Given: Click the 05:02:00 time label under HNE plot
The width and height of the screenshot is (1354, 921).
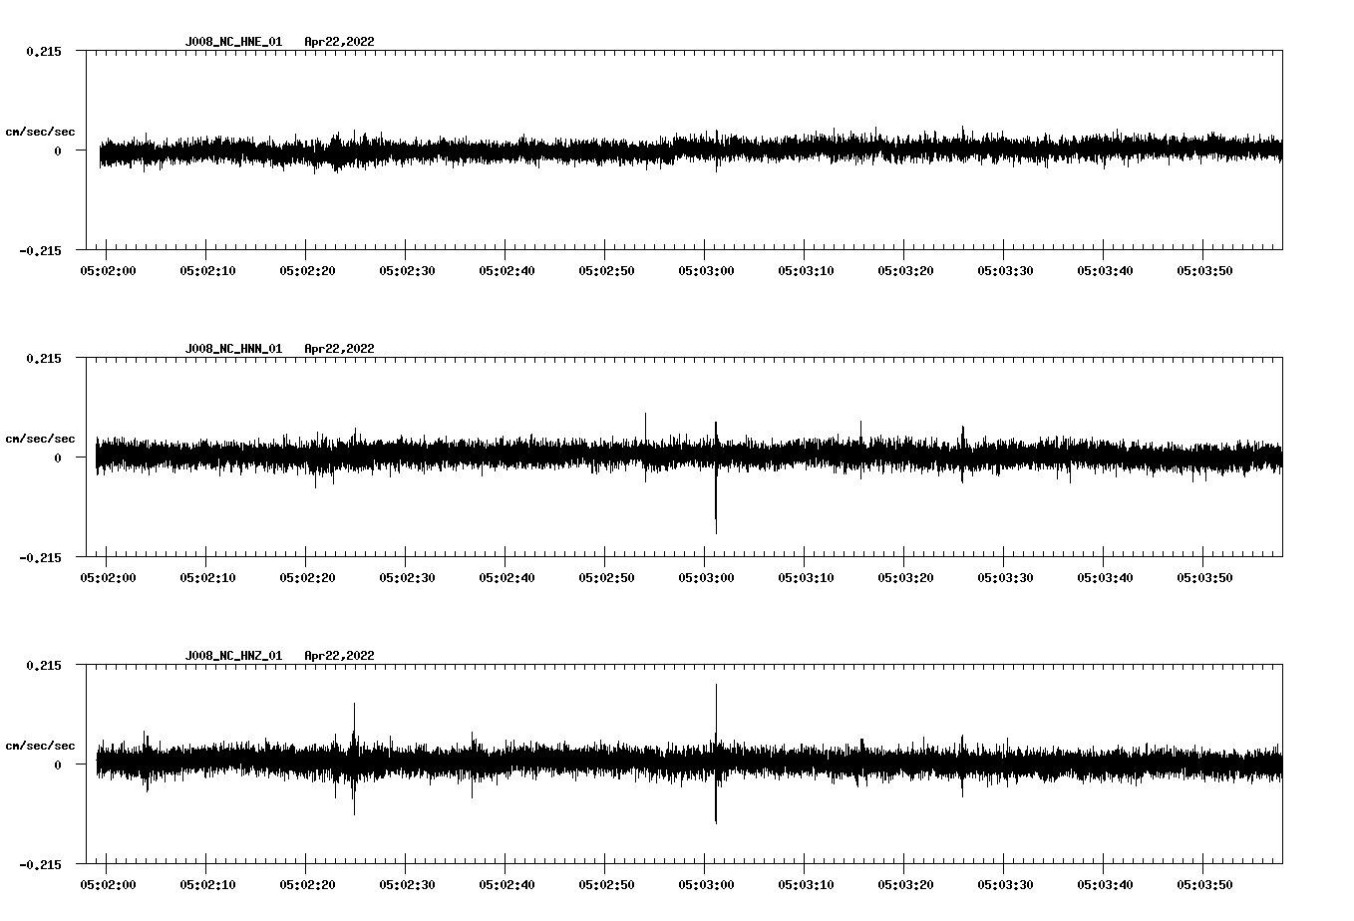Looking at the screenshot, I should pos(108,270).
